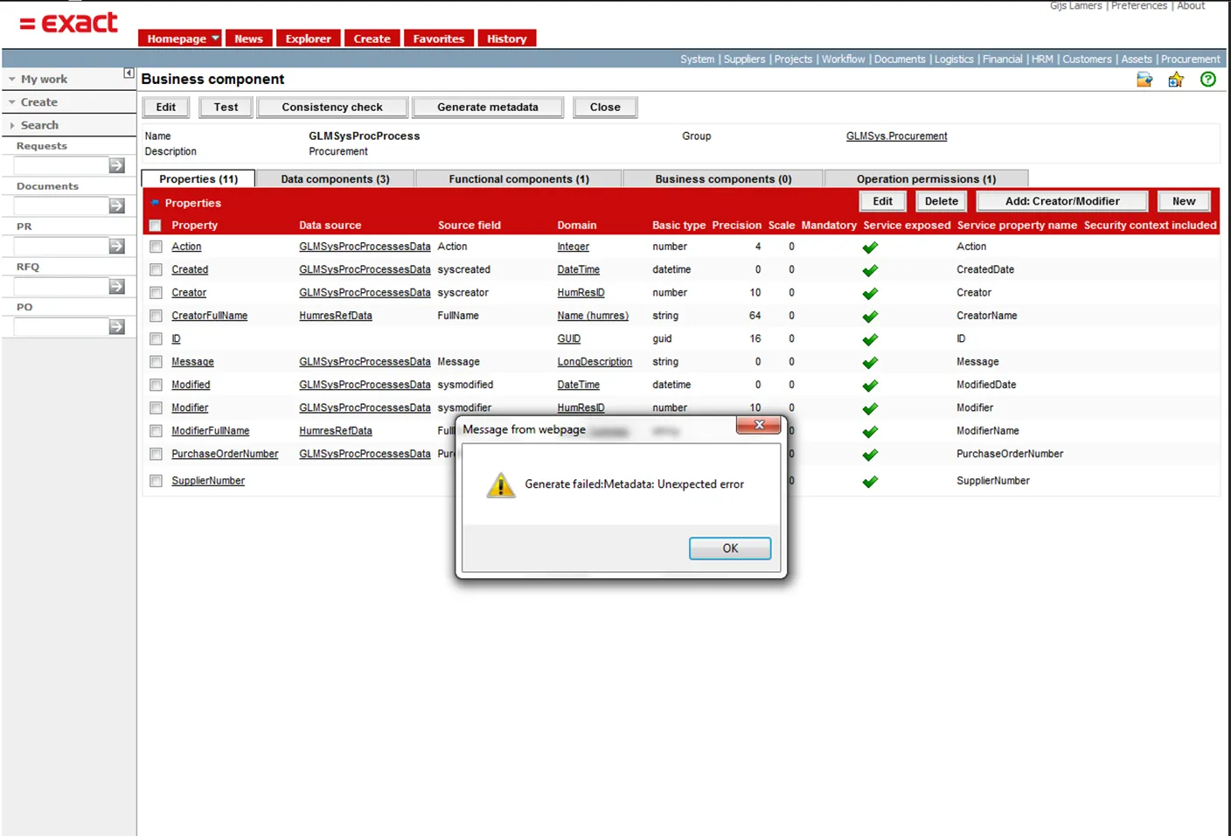Screen dimensions: 1231x836
Task: Click the RFQ search arrow button
Action: (116, 287)
